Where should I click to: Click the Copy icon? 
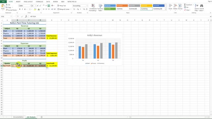coord(7,7)
